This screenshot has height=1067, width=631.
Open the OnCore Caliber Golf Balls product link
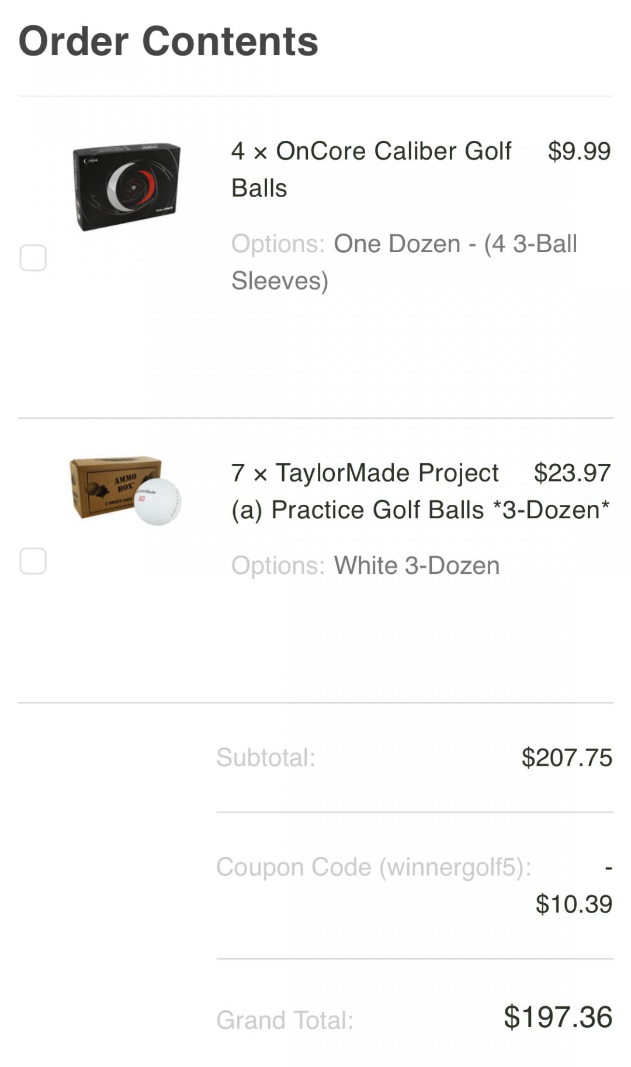(x=370, y=169)
